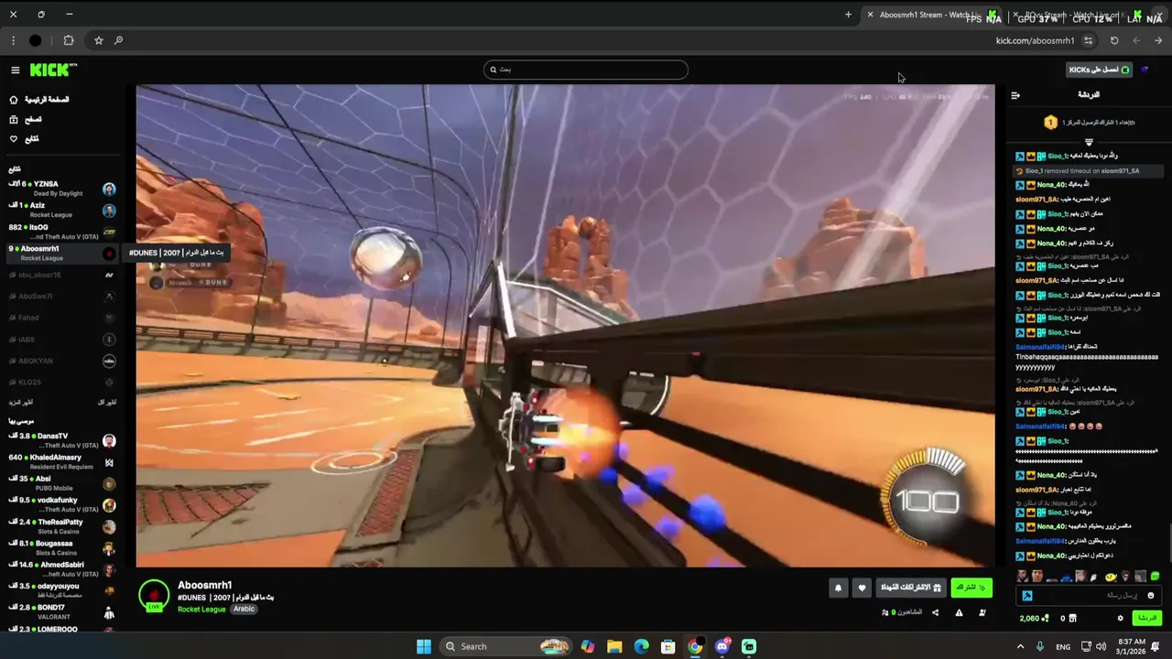
Task: Click the kick.com/aboosmrh1 address bar
Action: 1035,40
